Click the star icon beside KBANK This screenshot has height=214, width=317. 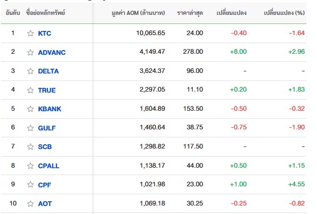(30, 109)
